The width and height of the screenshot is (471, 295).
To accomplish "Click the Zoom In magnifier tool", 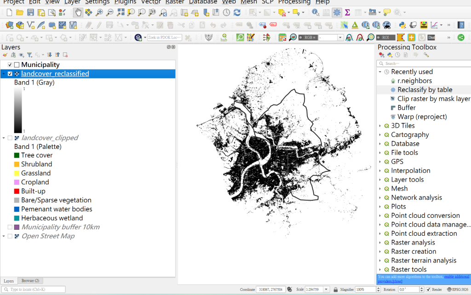I will coord(99,12).
